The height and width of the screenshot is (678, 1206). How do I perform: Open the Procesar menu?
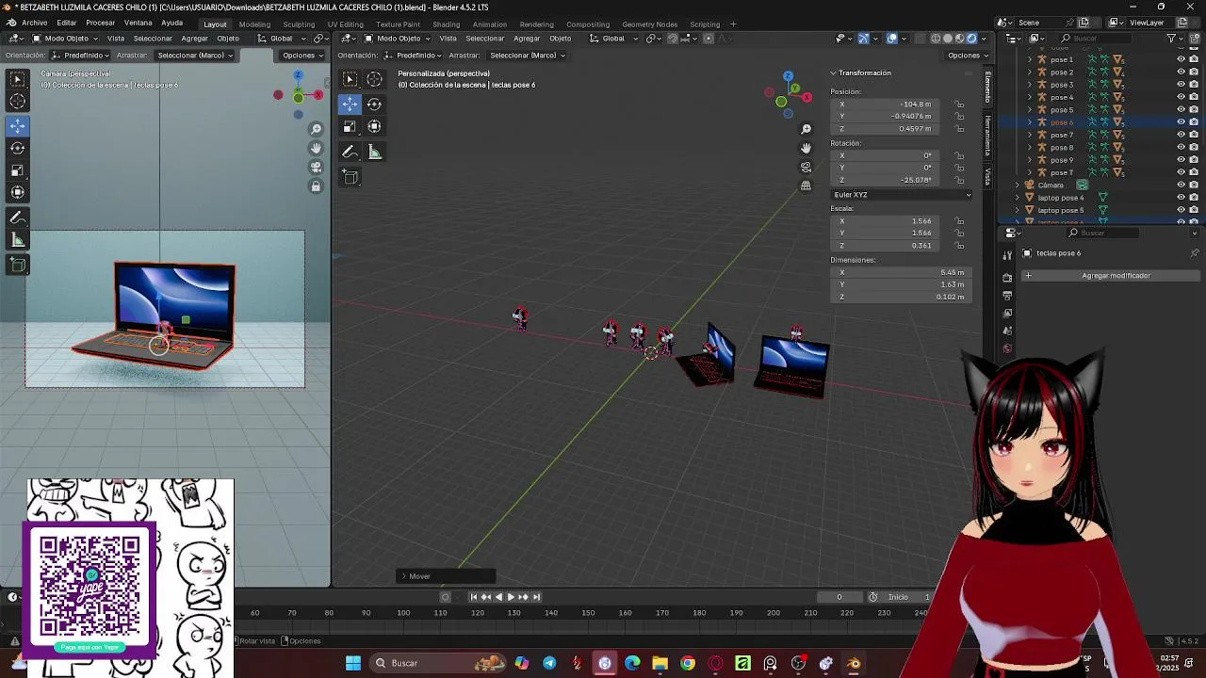coord(100,23)
